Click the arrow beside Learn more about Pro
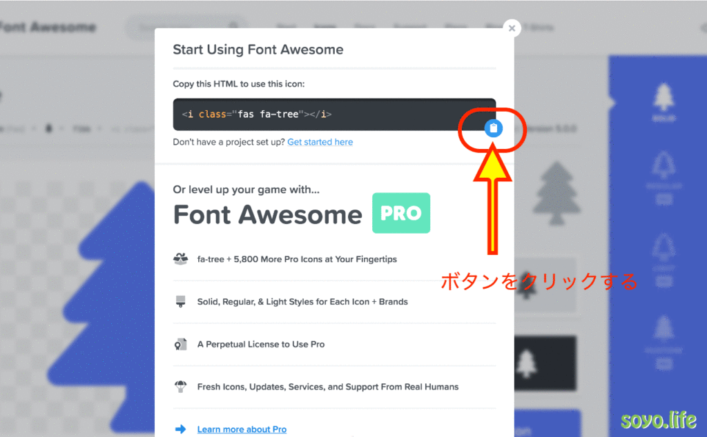 point(180,429)
